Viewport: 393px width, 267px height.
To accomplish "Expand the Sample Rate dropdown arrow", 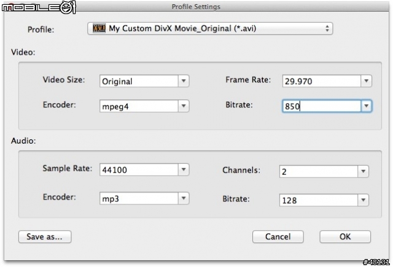I will (184, 170).
